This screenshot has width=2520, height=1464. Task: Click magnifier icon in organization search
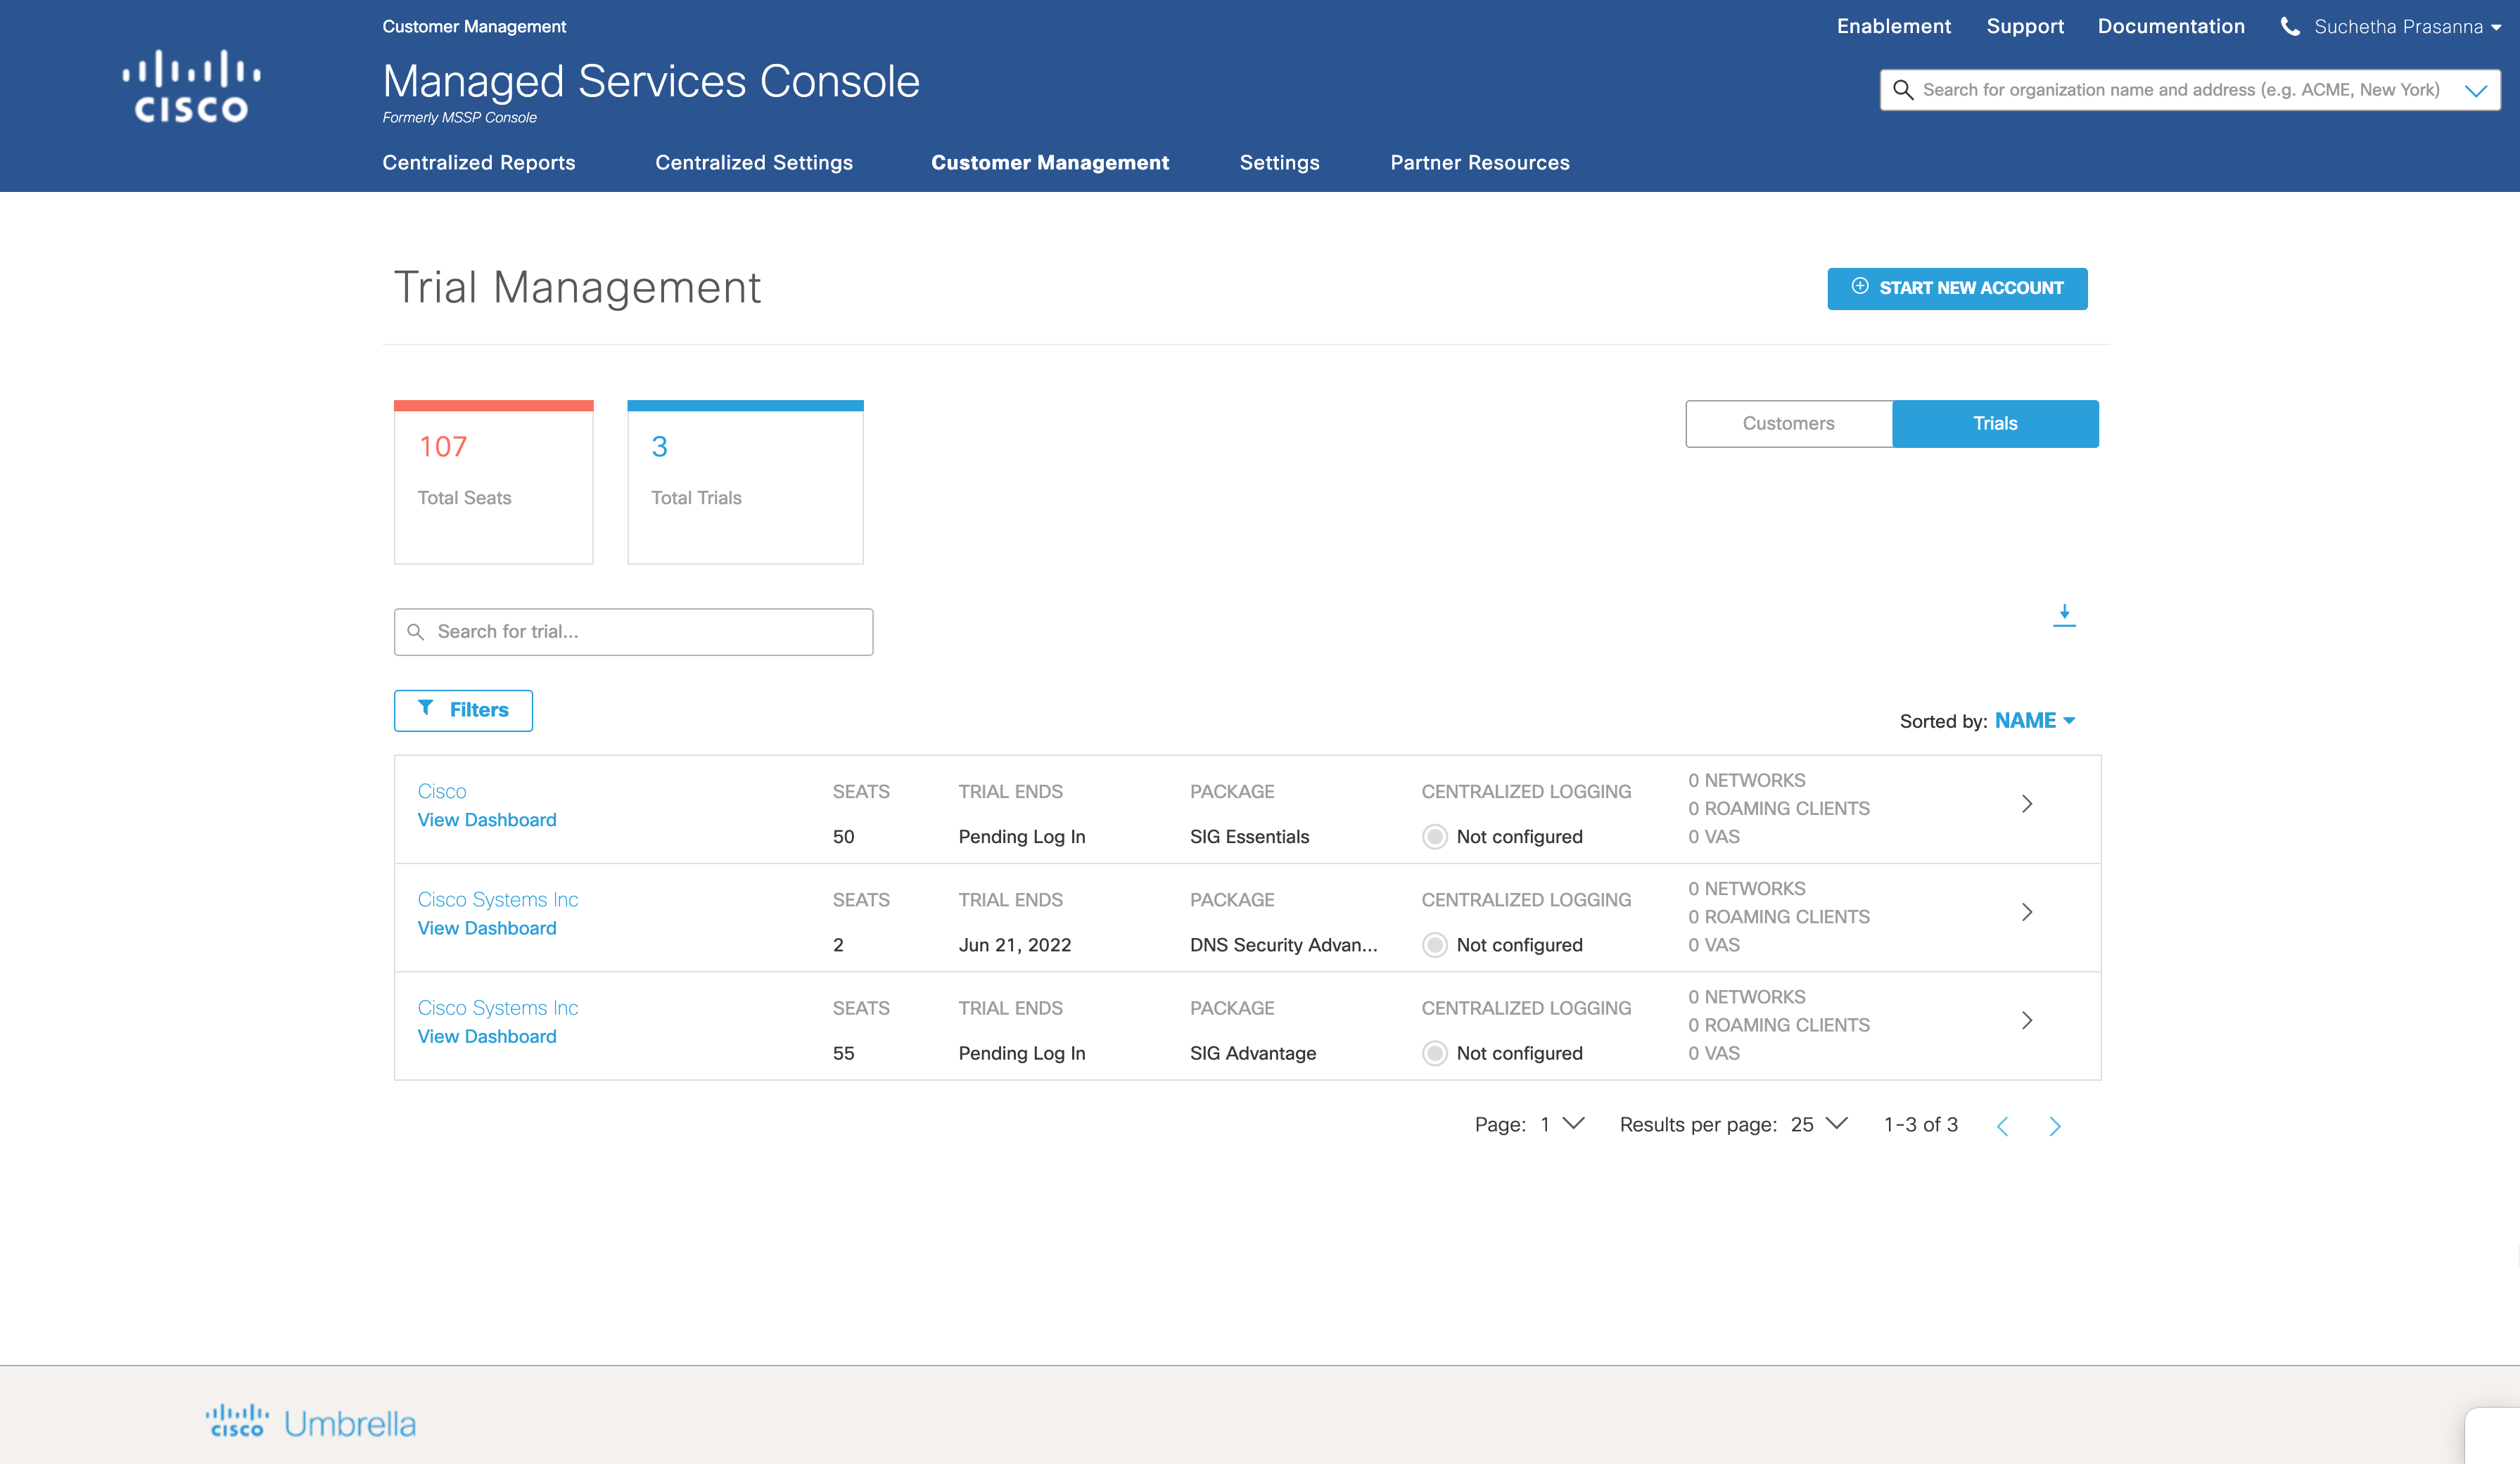coord(1903,90)
